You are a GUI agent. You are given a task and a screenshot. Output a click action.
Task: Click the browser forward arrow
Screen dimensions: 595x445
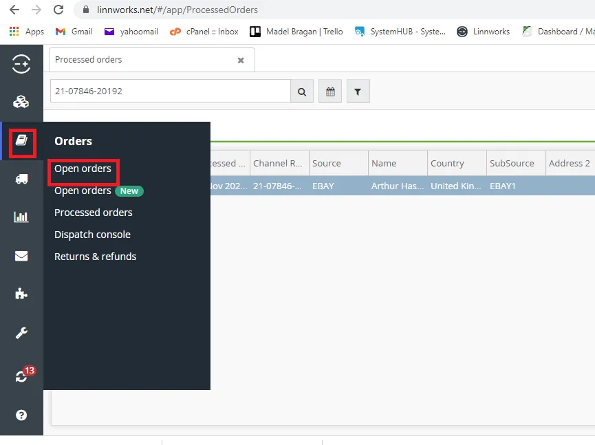[36, 10]
